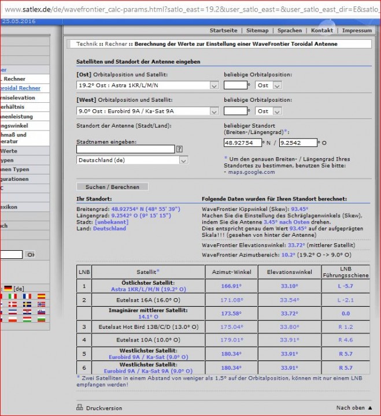Select the Norwegian flag language icon
The height and width of the screenshot is (416, 381).
point(41,304)
